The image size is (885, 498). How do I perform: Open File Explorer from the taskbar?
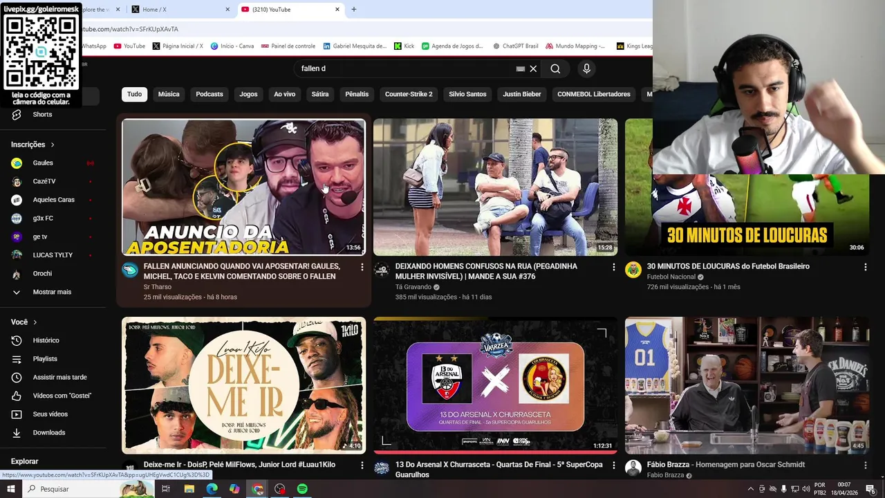click(x=189, y=489)
